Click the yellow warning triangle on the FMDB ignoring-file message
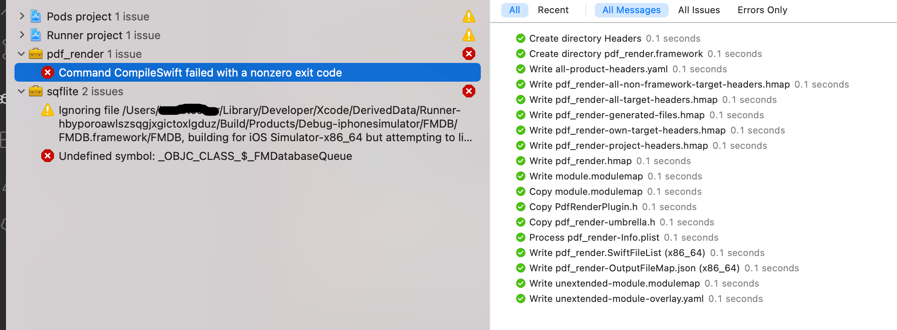This screenshot has height=330, width=897. (47, 110)
